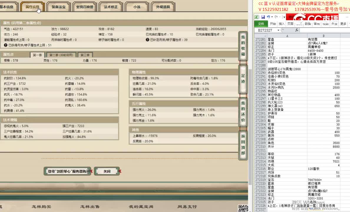Click cell containing 赤焰妖5变色

[287, 73]
